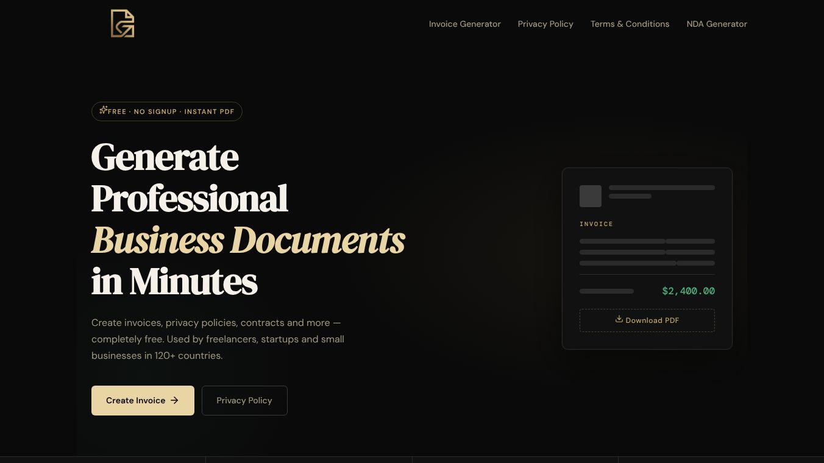824x463 pixels.
Task: Open the NDA Generator nav link
Action: click(717, 24)
